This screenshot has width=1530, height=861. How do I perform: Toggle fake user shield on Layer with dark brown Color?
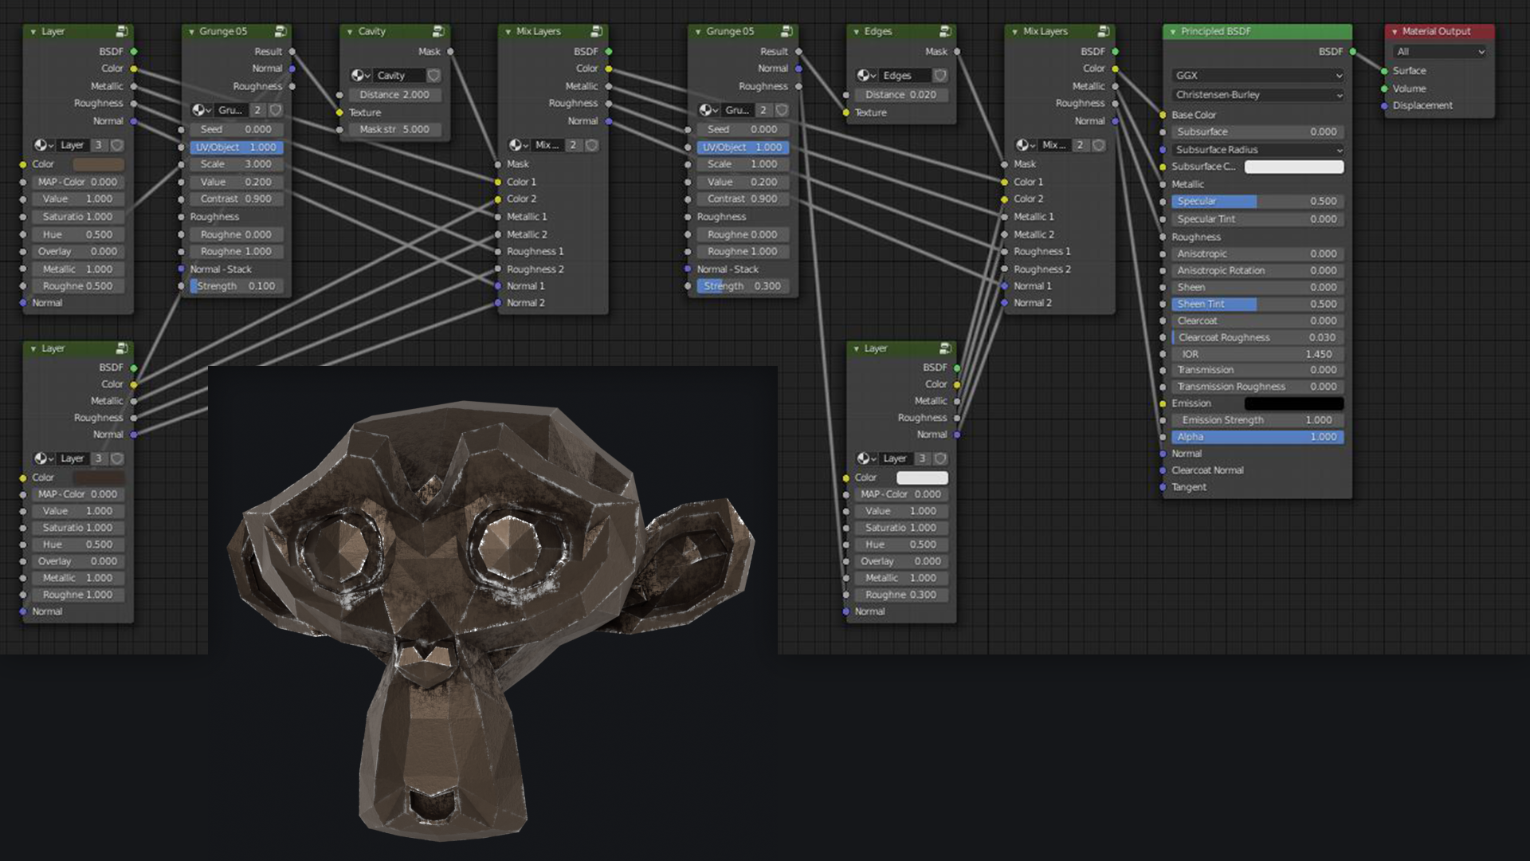(x=117, y=458)
